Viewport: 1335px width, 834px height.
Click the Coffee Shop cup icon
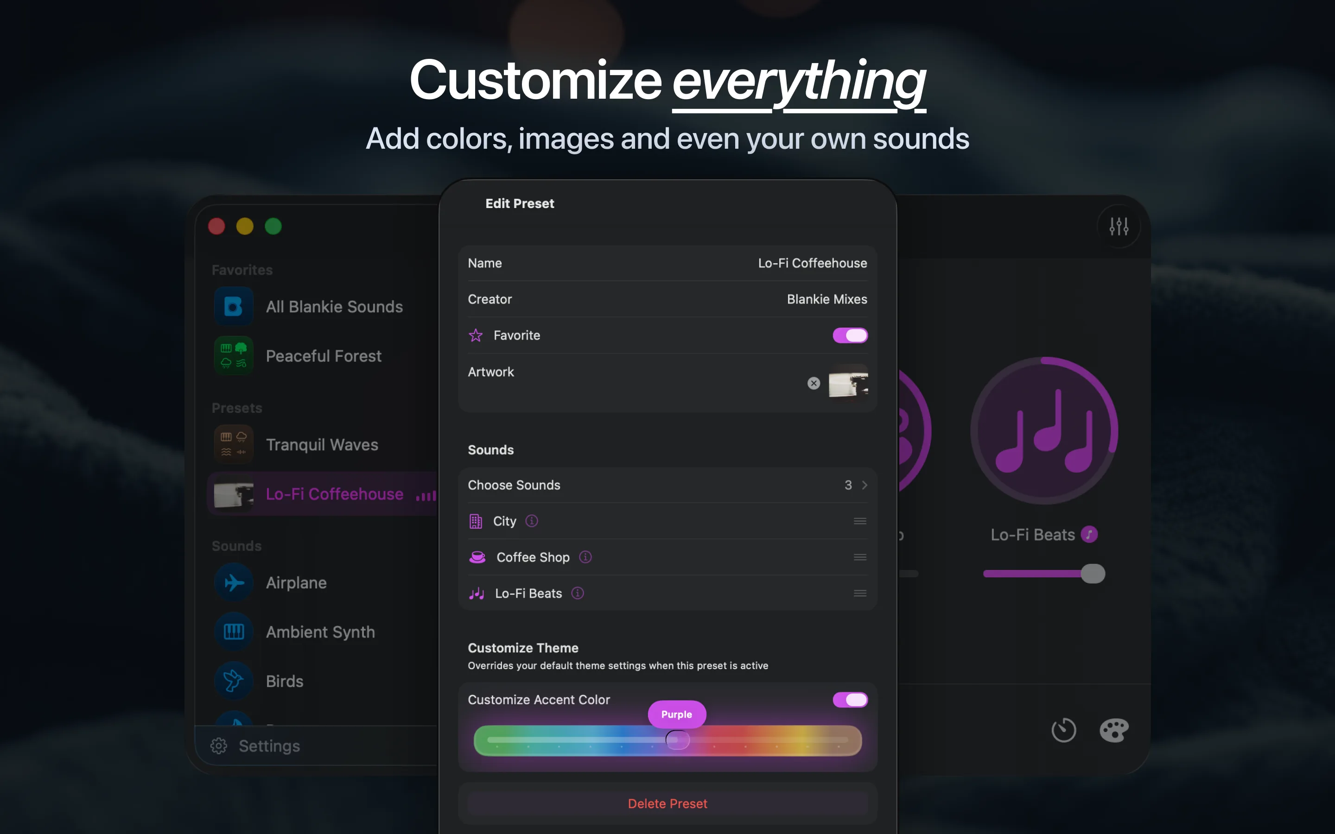click(477, 557)
